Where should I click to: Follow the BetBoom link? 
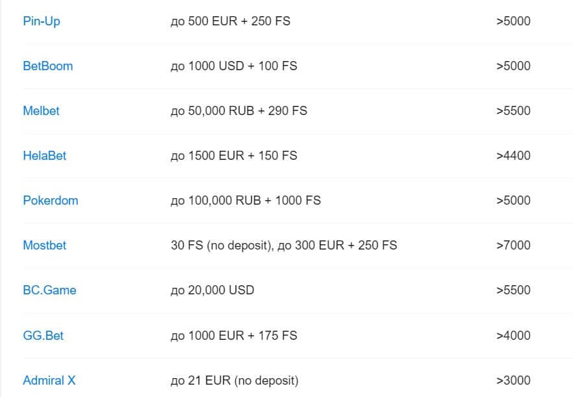tap(48, 66)
